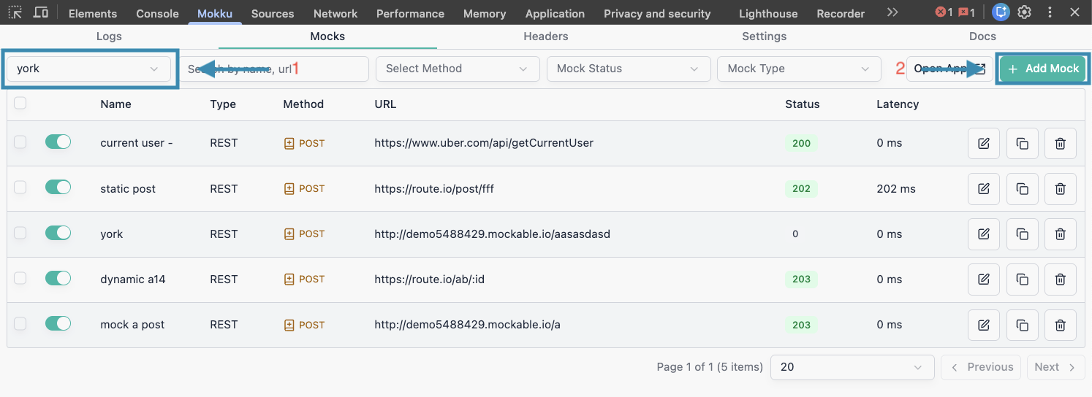
Task: Open the Elements DevTools tab
Action: [x=93, y=13]
